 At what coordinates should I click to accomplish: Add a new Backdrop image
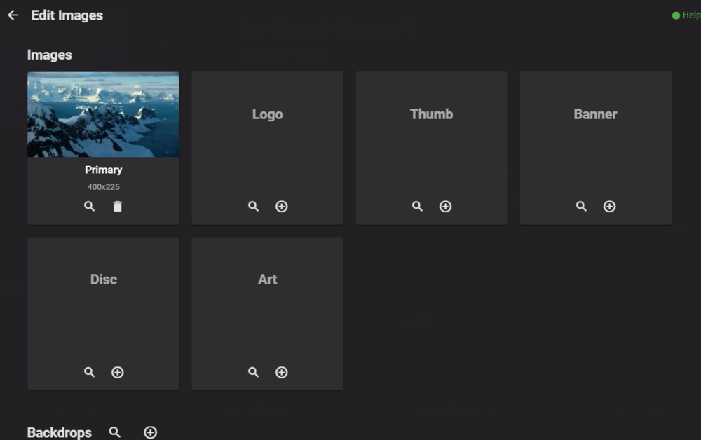tap(150, 432)
